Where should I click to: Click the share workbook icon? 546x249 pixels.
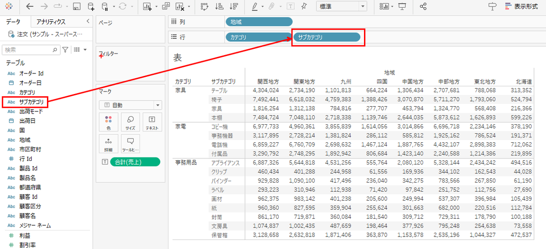[x=423, y=6]
